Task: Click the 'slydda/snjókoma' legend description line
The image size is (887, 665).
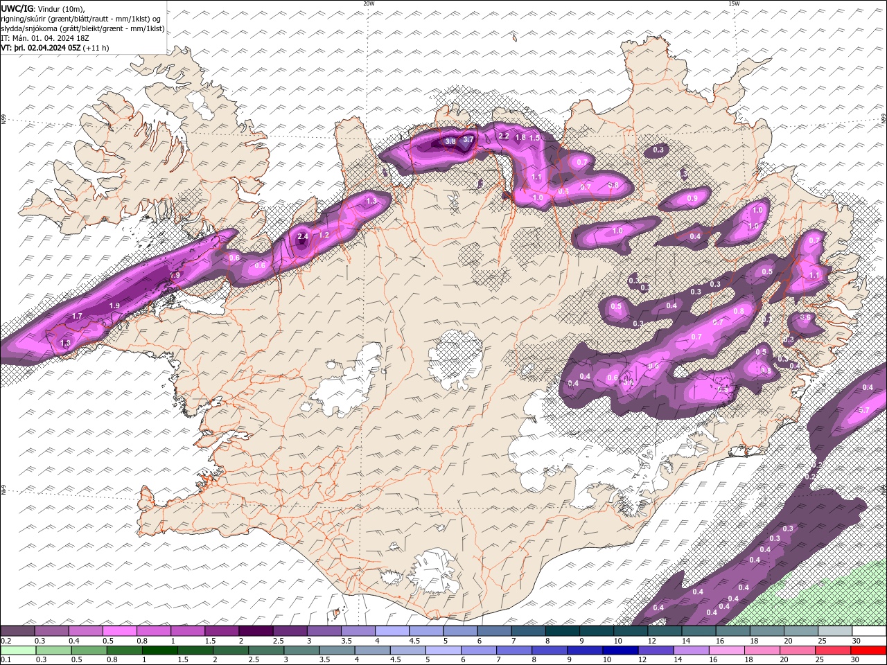Action: pos(83,28)
